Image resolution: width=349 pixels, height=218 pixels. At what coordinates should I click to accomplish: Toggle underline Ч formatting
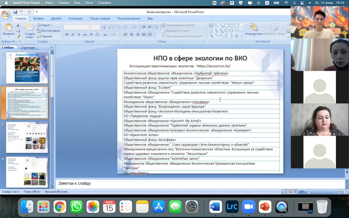point(79,35)
